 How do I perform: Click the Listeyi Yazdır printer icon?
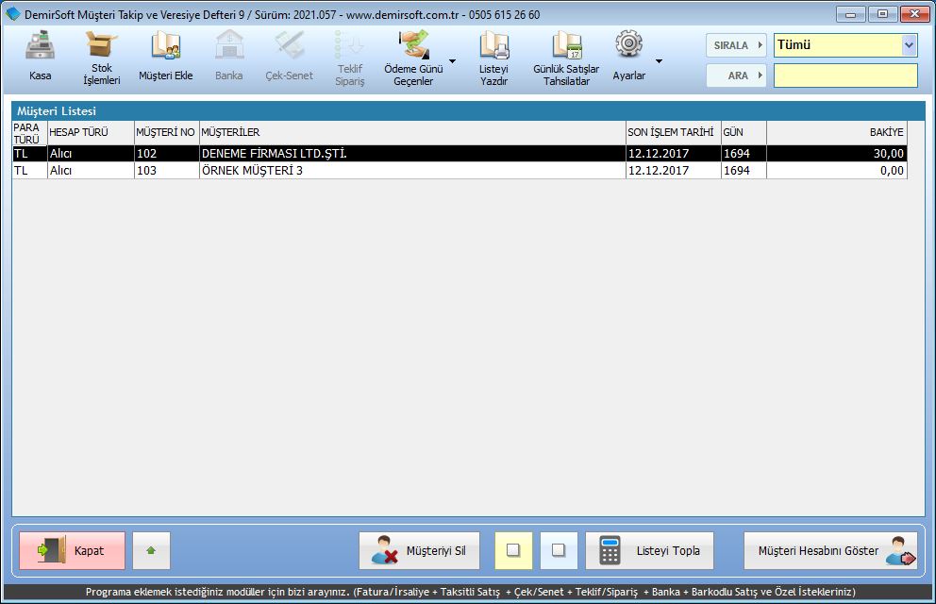click(493, 46)
